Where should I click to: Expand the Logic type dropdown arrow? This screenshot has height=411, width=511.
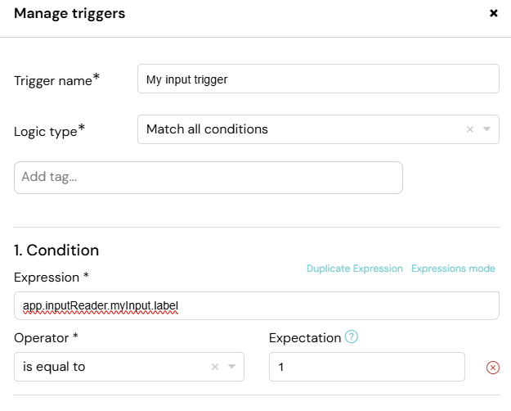(486, 129)
